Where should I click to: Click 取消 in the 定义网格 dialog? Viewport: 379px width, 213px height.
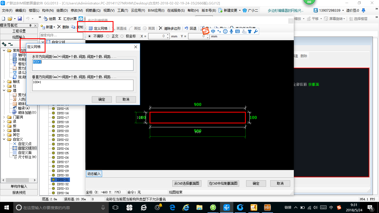click(x=126, y=99)
